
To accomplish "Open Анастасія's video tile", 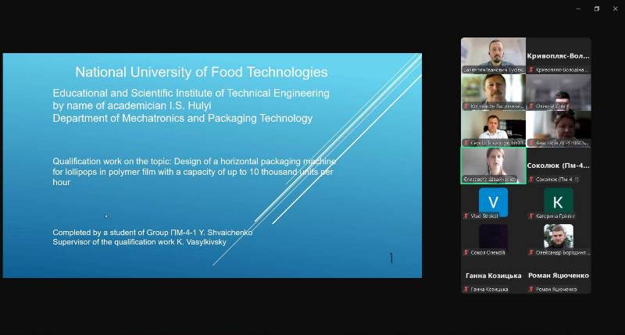I will (559, 129).
